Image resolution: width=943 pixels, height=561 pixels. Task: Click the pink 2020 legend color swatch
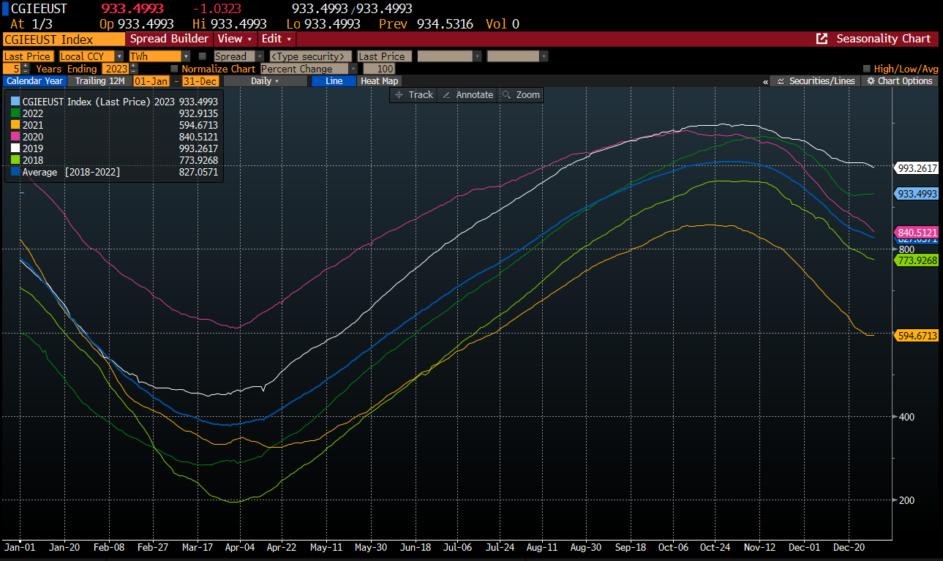(15, 137)
